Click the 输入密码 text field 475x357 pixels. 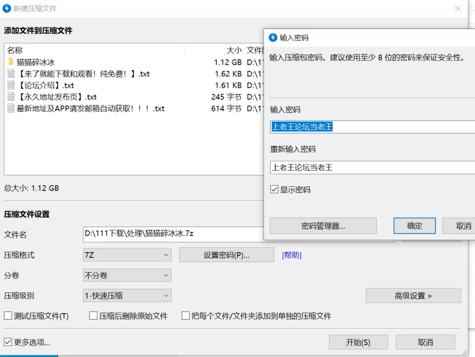(x=372, y=127)
